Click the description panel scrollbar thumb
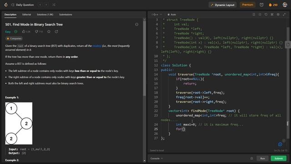The height and width of the screenshot is (164, 291). (x=145, y=58)
